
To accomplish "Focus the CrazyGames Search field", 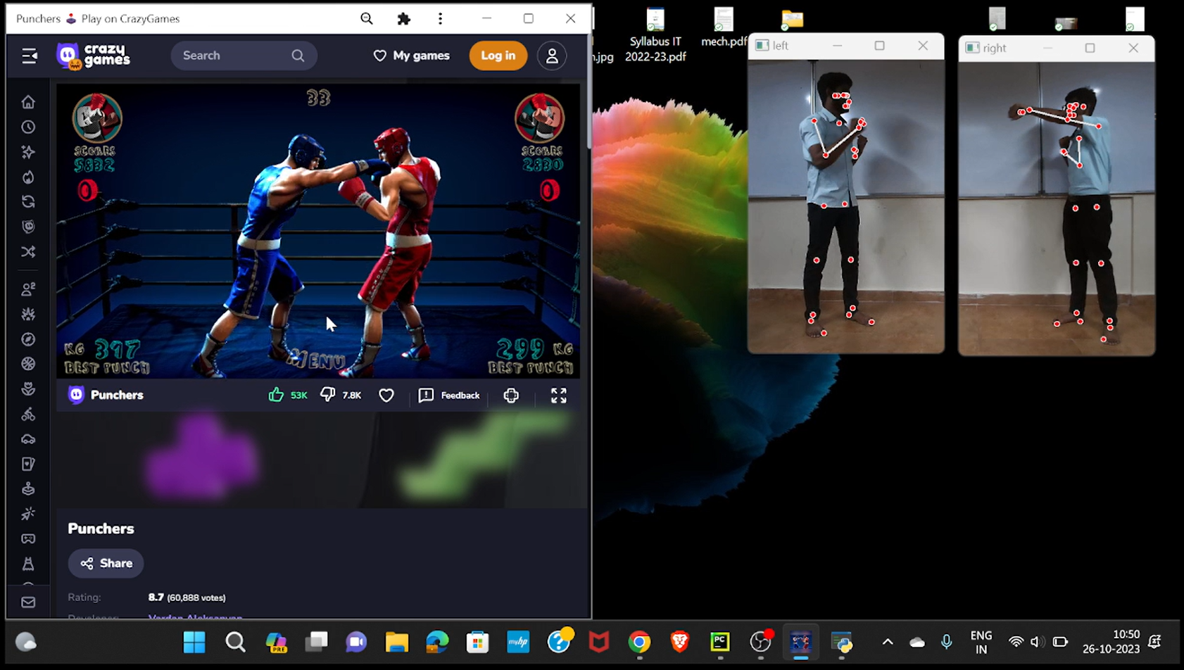I will pyautogui.click(x=244, y=56).
